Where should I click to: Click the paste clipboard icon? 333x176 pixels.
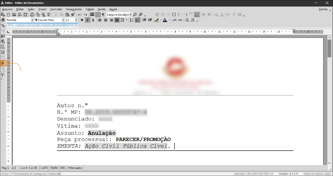pos(67,15)
